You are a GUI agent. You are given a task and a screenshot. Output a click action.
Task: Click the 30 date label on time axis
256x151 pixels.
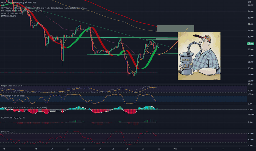(159, 149)
